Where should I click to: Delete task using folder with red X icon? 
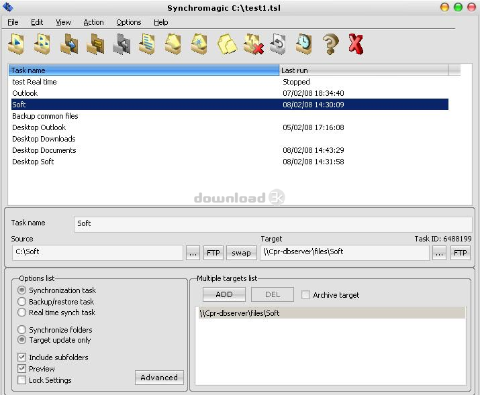pos(253,44)
